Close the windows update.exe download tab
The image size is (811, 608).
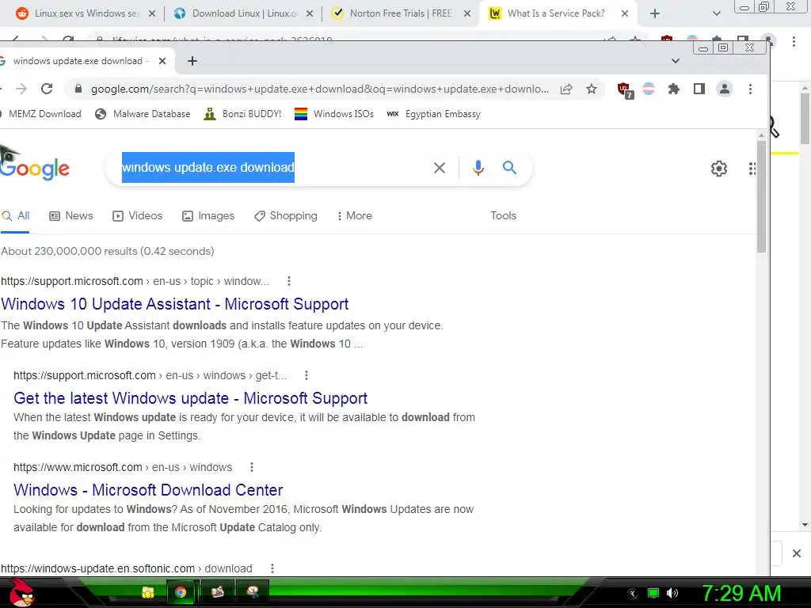tap(162, 61)
